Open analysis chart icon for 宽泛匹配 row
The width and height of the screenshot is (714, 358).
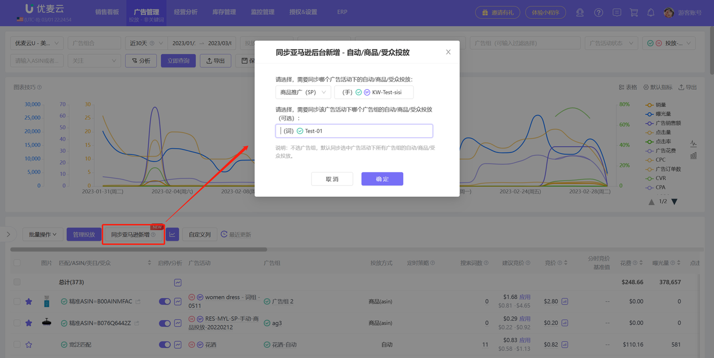tap(178, 345)
